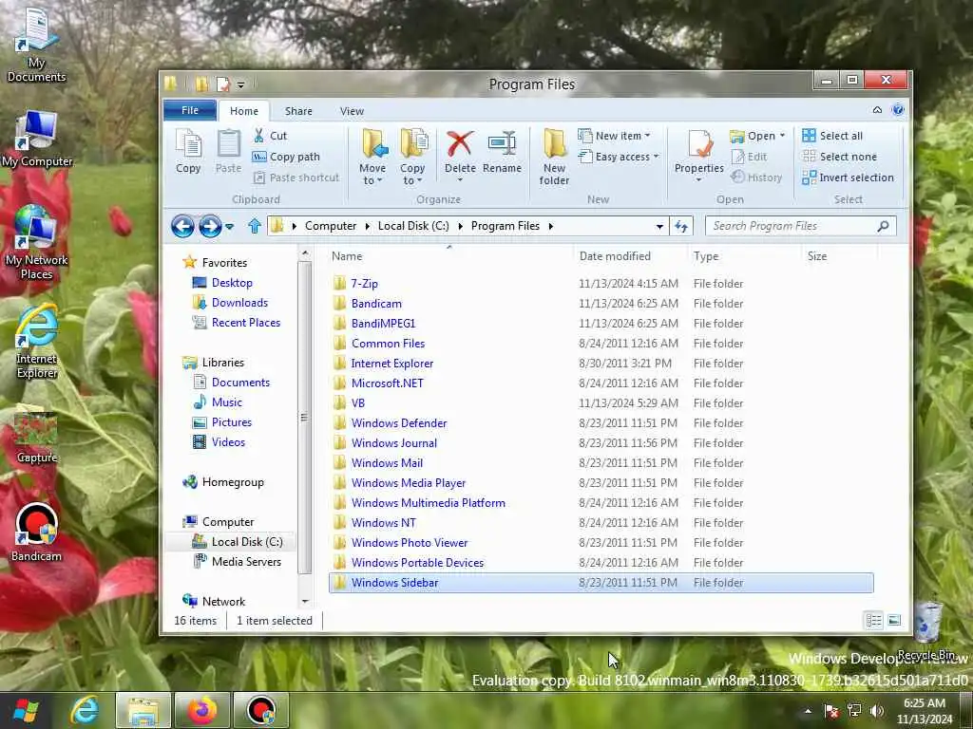Click navigation pane scrollbar up arrow
Screen dimensions: 973x729
point(305,252)
